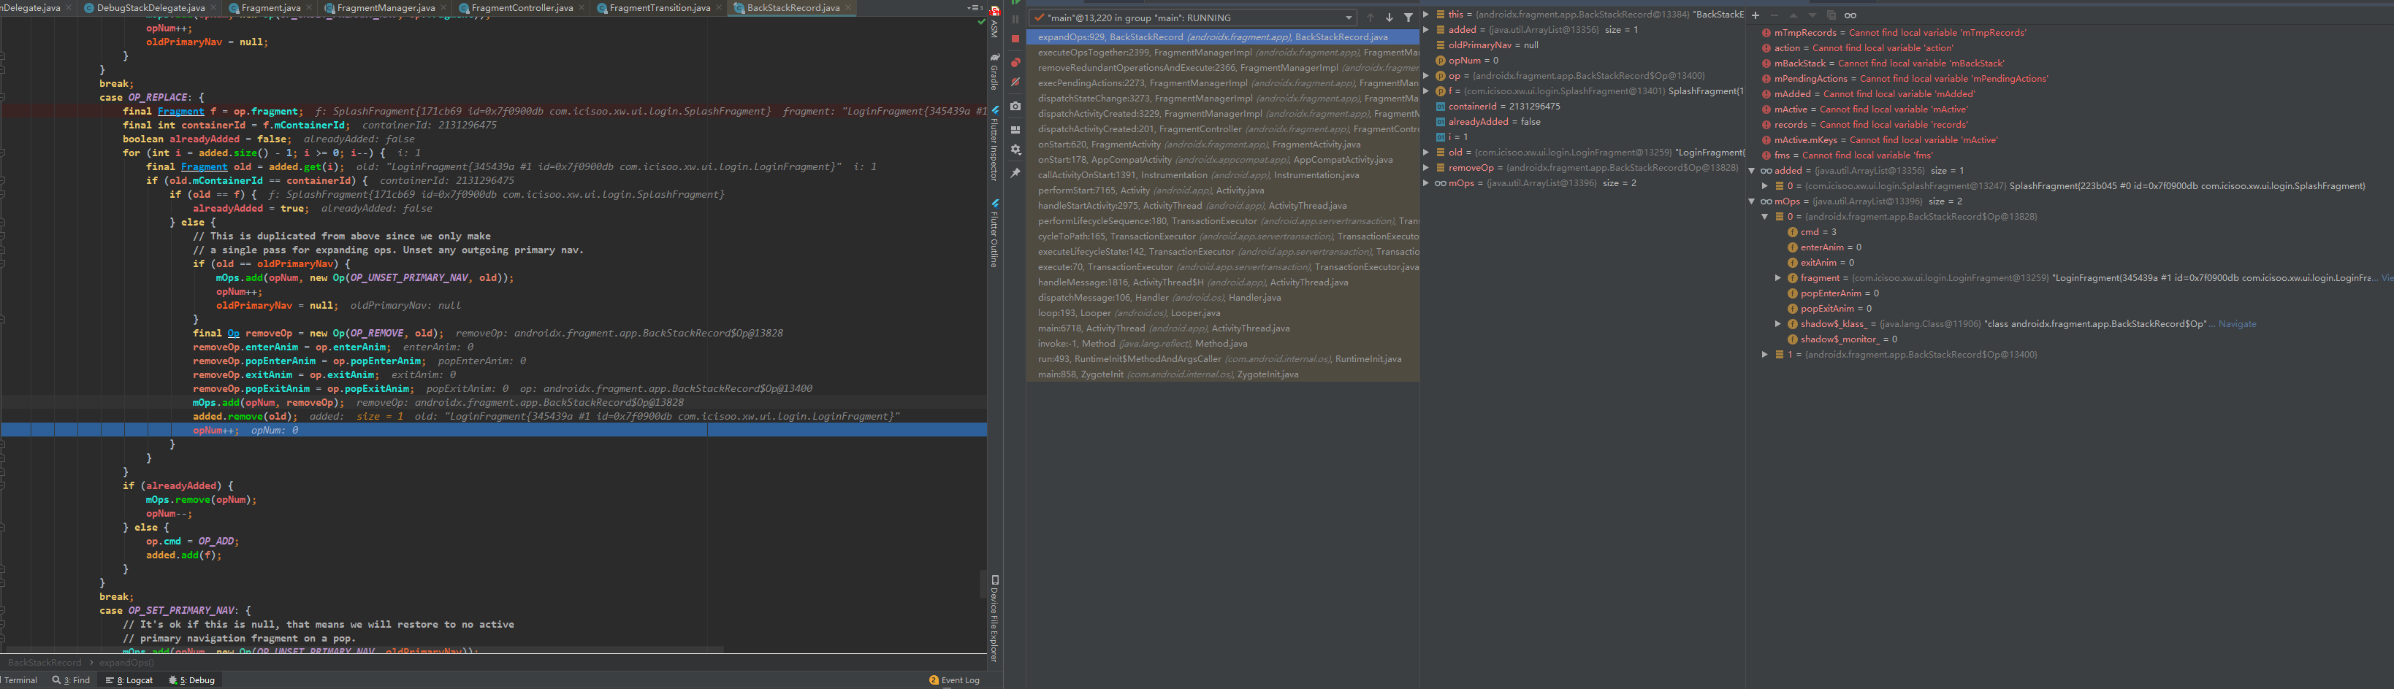The height and width of the screenshot is (689, 2394).
Task: Expand the 'fragment' field in Watches
Action: point(1778,277)
